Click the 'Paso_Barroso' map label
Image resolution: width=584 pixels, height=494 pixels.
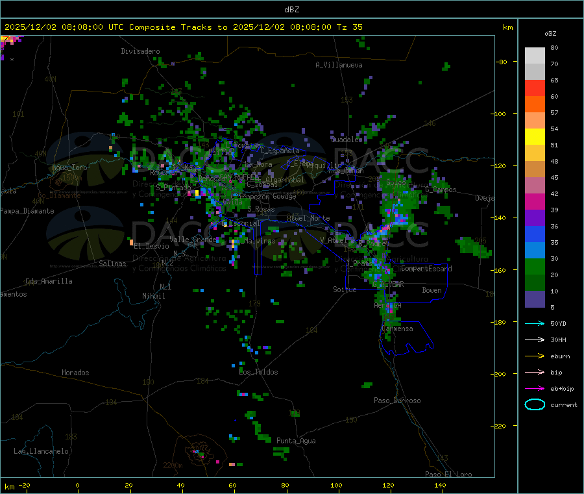[x=397, y=401]
